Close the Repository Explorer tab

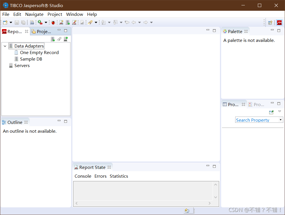(x=27, y=31)
